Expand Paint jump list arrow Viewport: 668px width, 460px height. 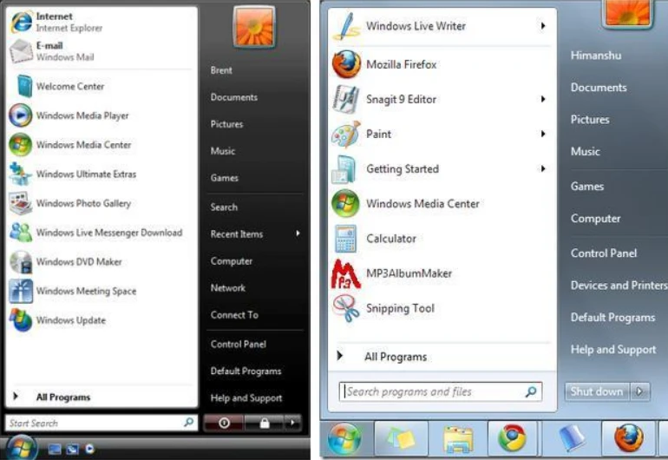(x=543, y=134)
